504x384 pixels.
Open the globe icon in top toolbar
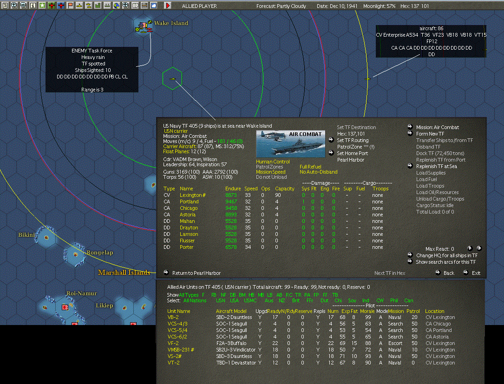point(117,5)
